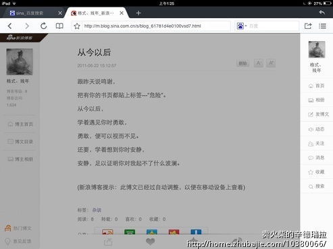The width and height of the screenshot is (333, 249).
Task: Go back with the browser back arrow
Action: (x=9, y=26)
